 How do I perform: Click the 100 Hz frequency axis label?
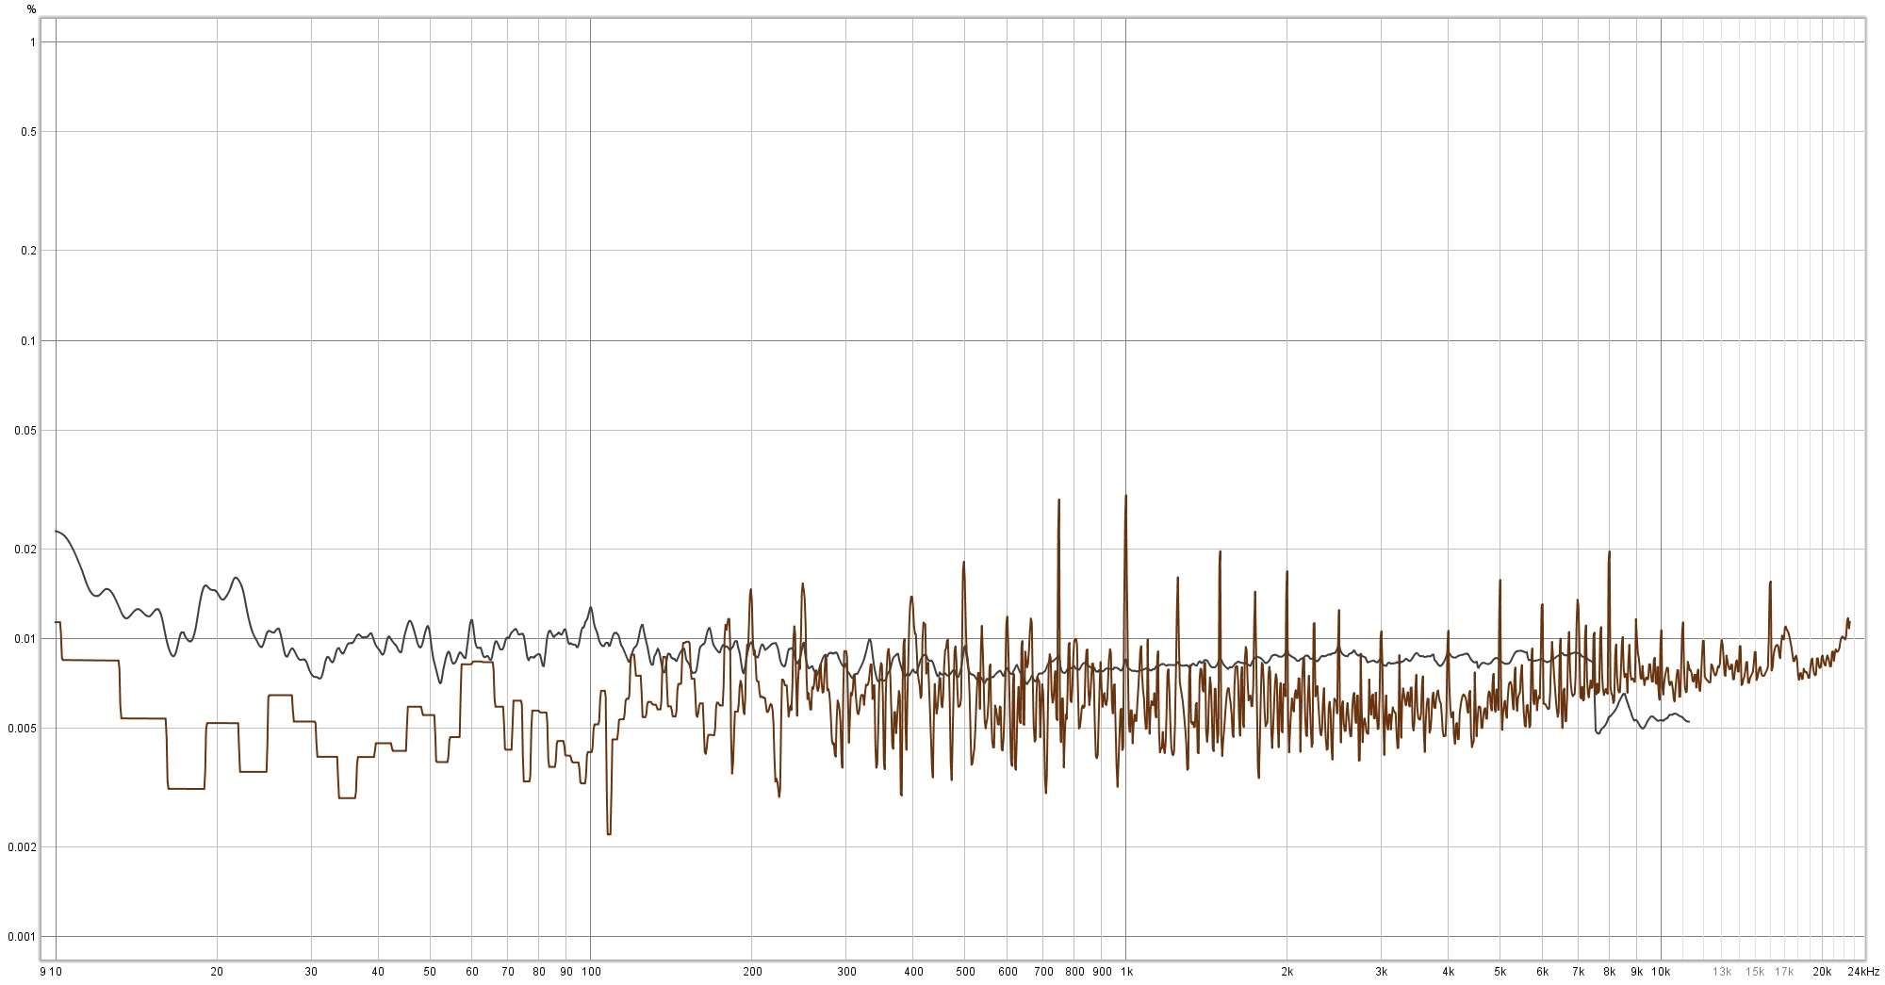pyautogui.click(x=591, y=972)
